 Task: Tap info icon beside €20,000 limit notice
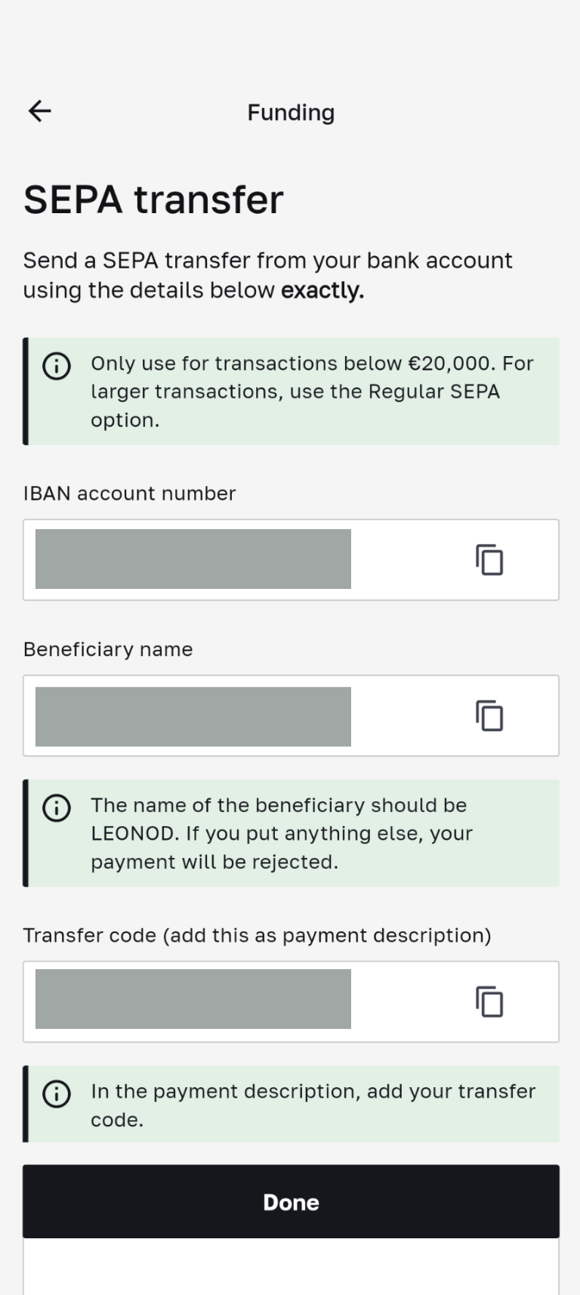pyautogui.click(x=57, y=366)
